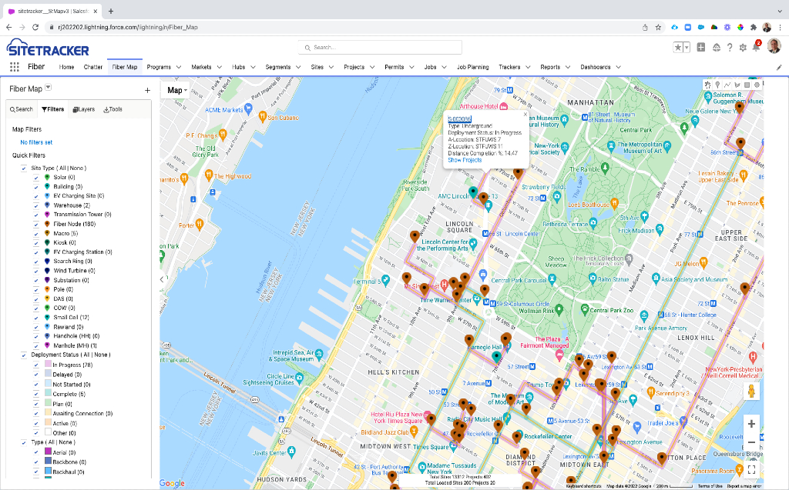Open the browser extensions puzzle icon
Viewport: 789px width, 490px height.
[754, 27]
